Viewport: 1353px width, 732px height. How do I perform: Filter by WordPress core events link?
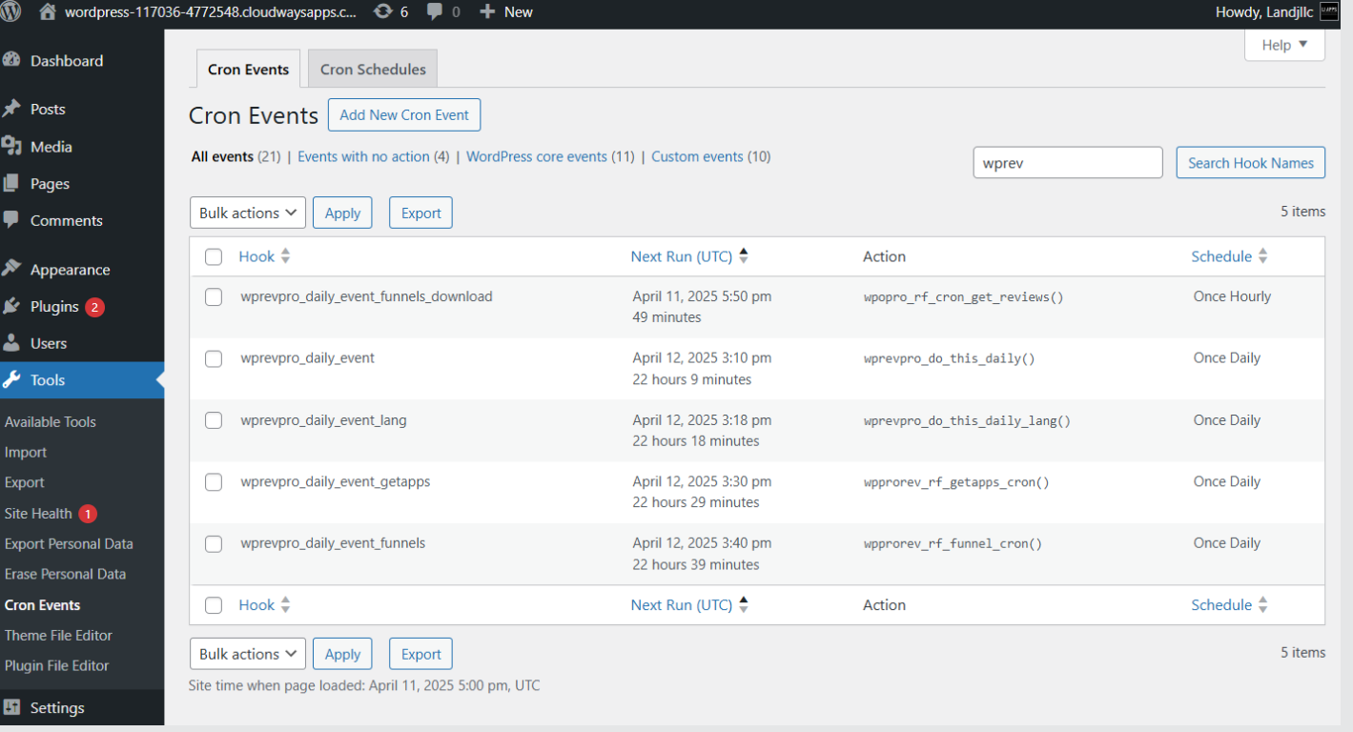pos(537,156)
